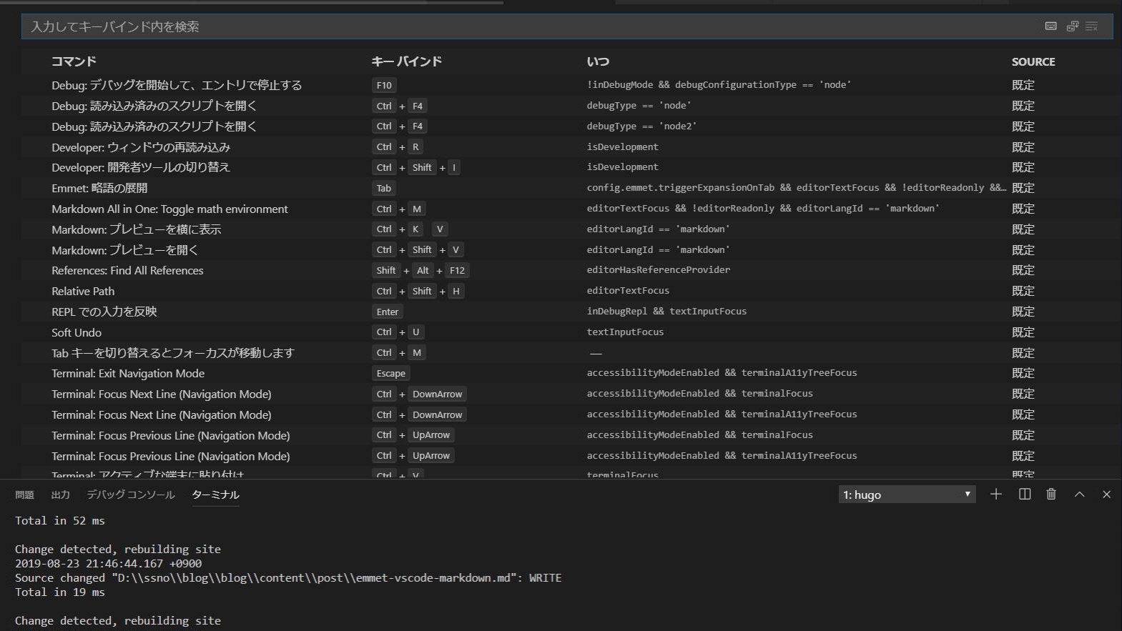Click the SOURCE column header
Image resolution: width=1122 pixels, height=631 pixels.
[1033, 61]
